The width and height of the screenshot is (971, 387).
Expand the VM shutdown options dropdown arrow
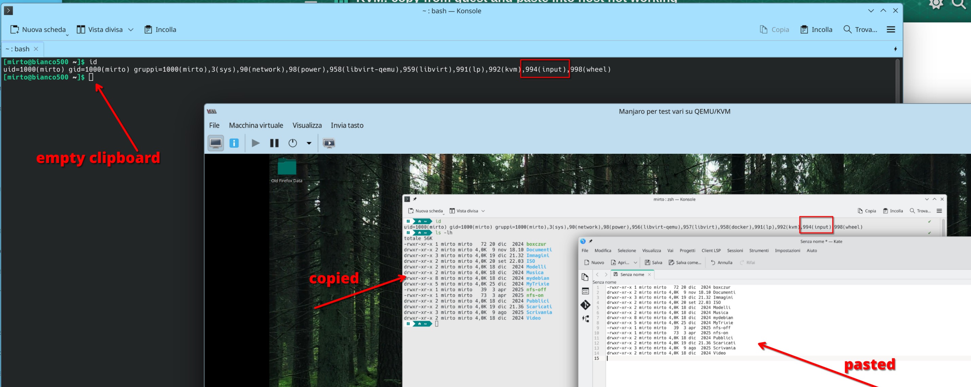coord(309,143)
